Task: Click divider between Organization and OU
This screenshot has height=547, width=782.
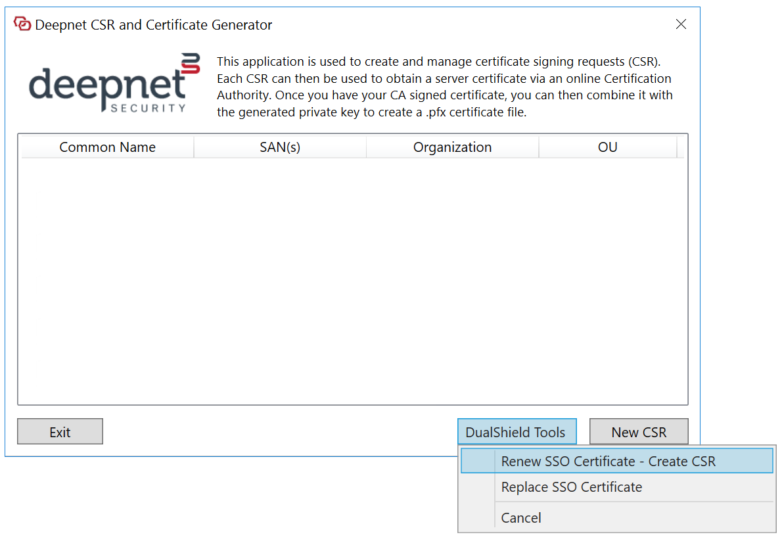Action: point(539,147)
